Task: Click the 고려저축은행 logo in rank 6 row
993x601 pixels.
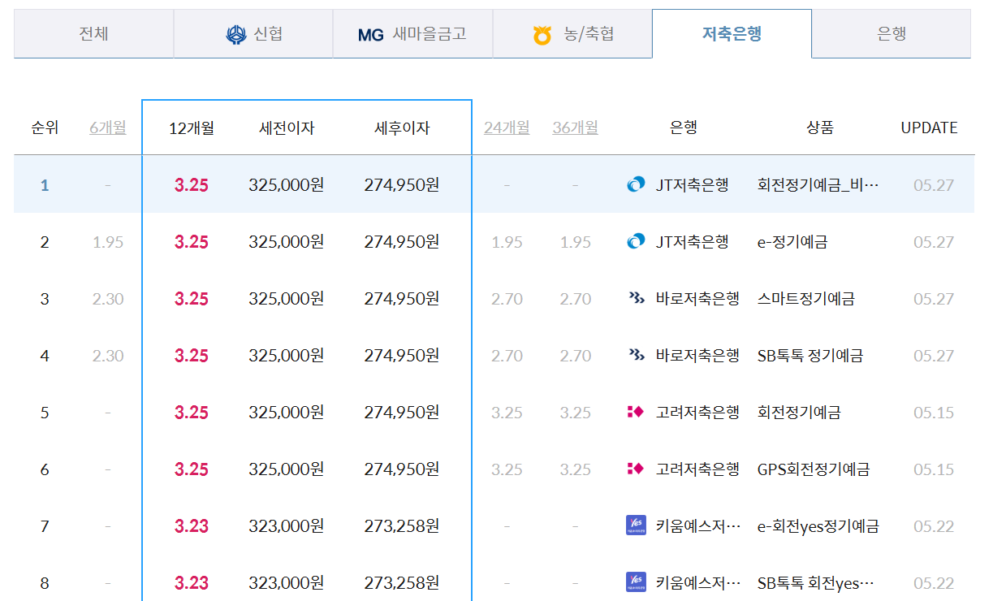Action: pyautogui.click(x=636, y=469)
